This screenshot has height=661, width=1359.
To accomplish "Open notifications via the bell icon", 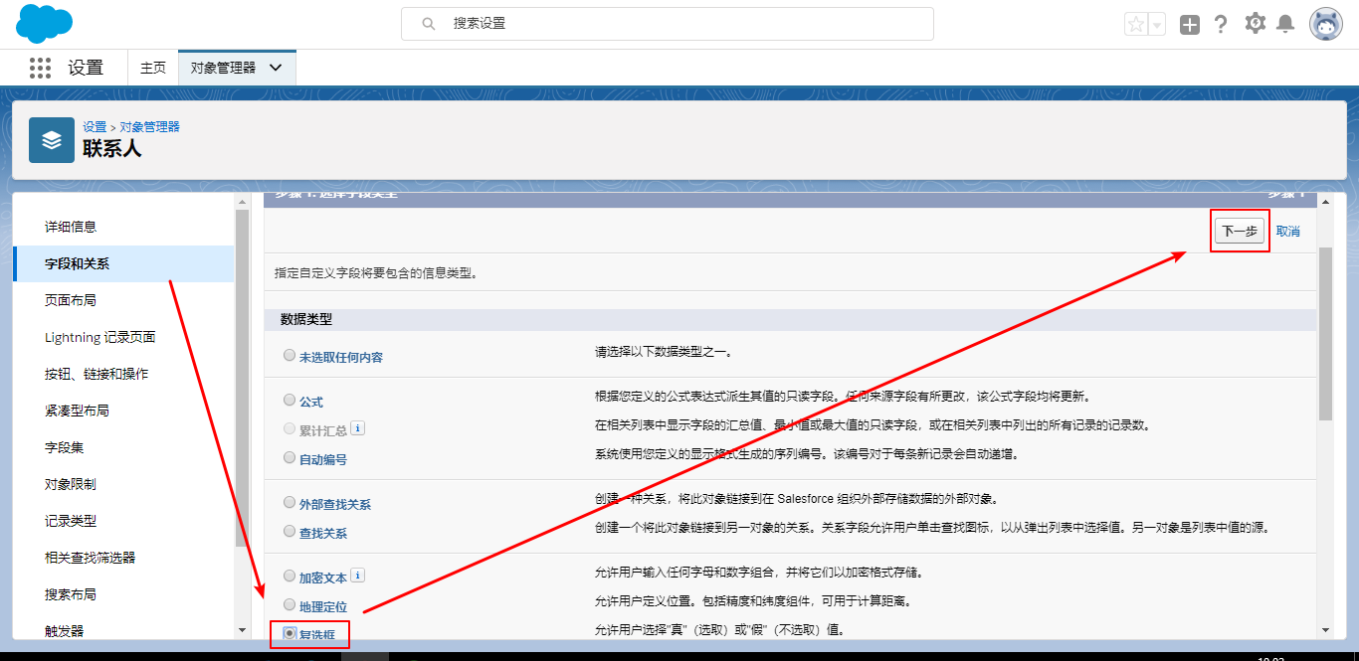I will [1287, 23].
